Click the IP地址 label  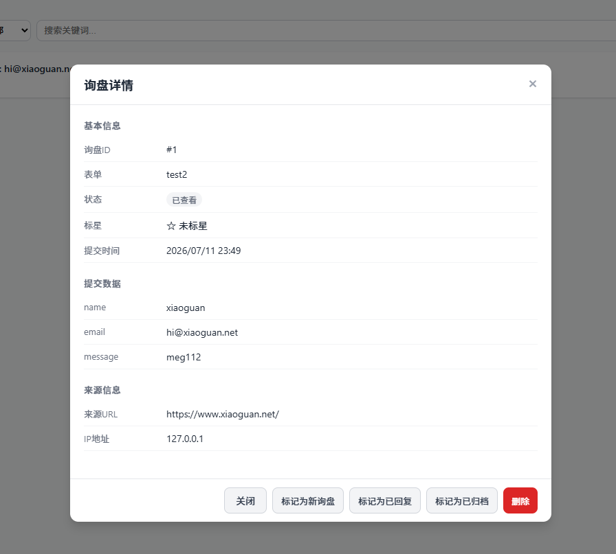[x=96, y=439]
